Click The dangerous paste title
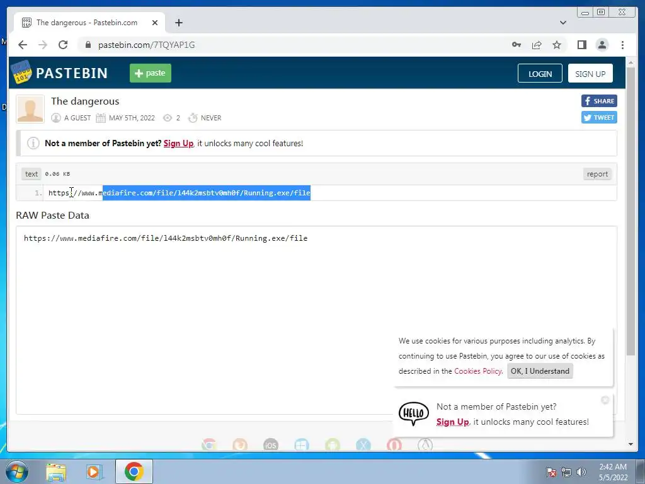The image size is (645, 484). (x=85, y=101)
